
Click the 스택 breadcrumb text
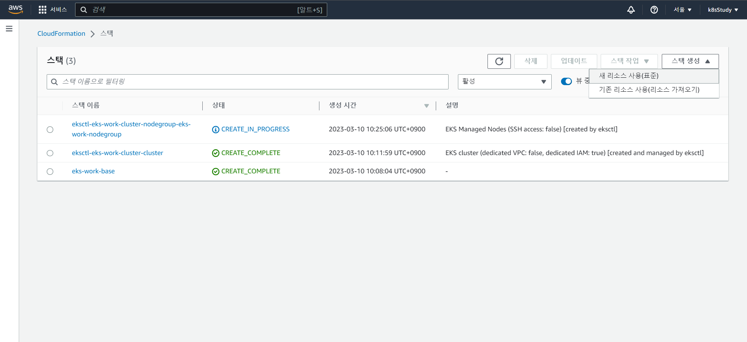(107, 33)
